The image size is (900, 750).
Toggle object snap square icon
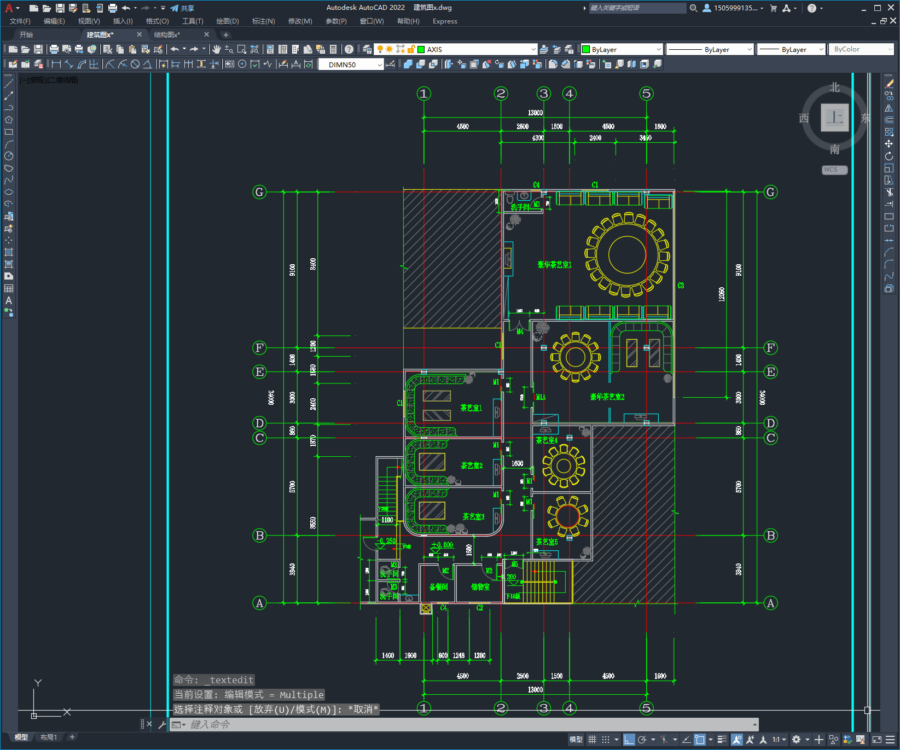tap(700, 740)
